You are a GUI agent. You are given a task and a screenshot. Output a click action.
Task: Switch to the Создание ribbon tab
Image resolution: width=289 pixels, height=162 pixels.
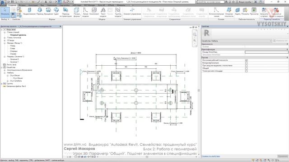(12, 5)
